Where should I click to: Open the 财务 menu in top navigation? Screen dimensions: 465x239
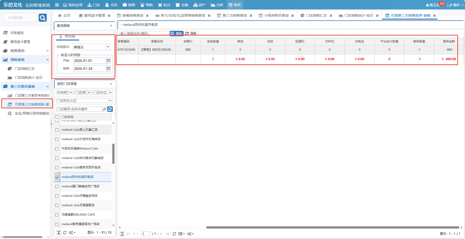[234, 5]
